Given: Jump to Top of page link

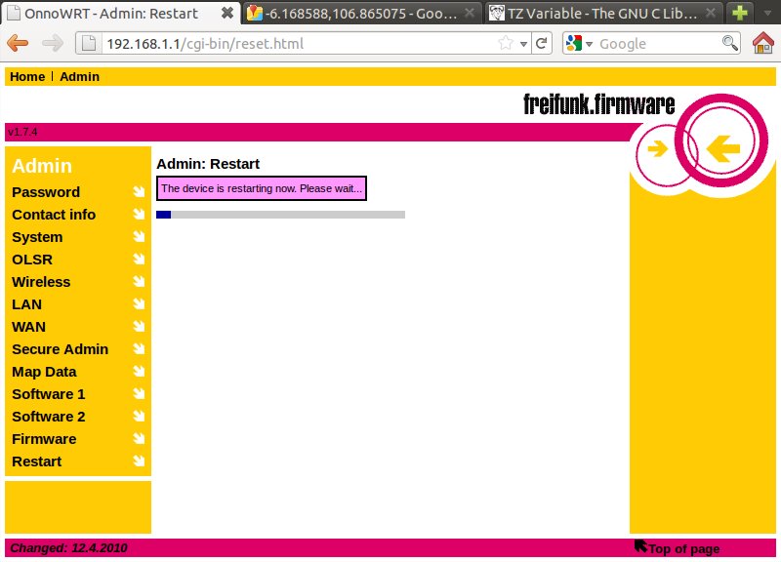Looking at the screenshot, I should tap(683, 548).
